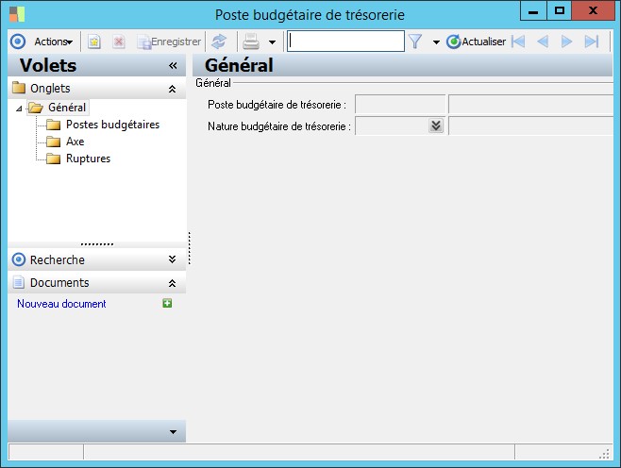
Task: Click the Poste budgétaire de trésorerie description field
Action: 530,105
